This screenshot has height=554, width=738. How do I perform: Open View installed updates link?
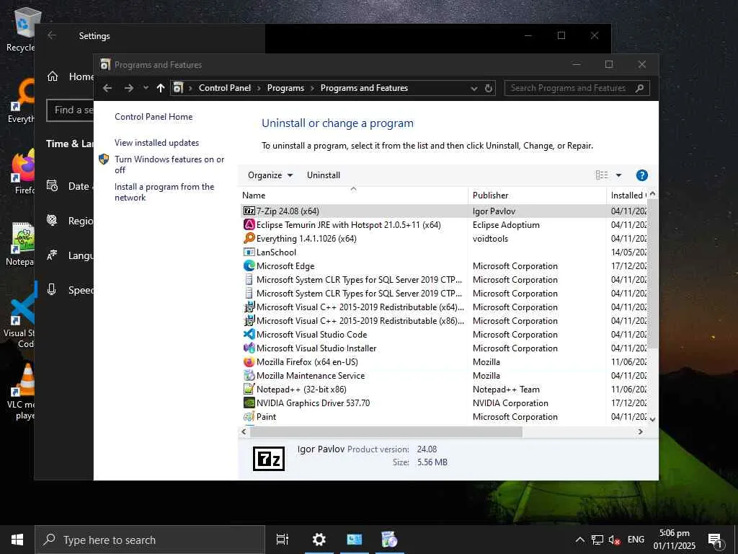tap(156, 143)
